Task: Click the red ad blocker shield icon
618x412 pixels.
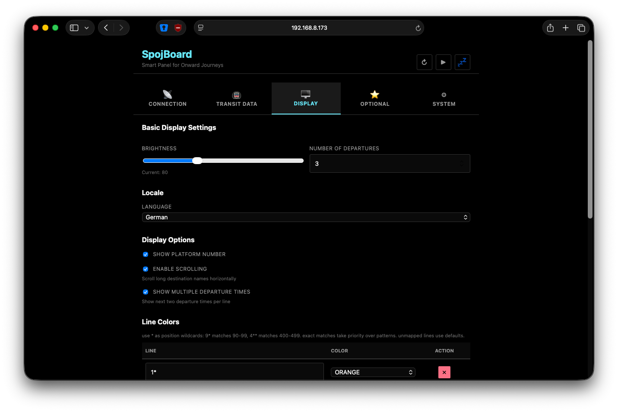Action: click(x=178, y=28)
